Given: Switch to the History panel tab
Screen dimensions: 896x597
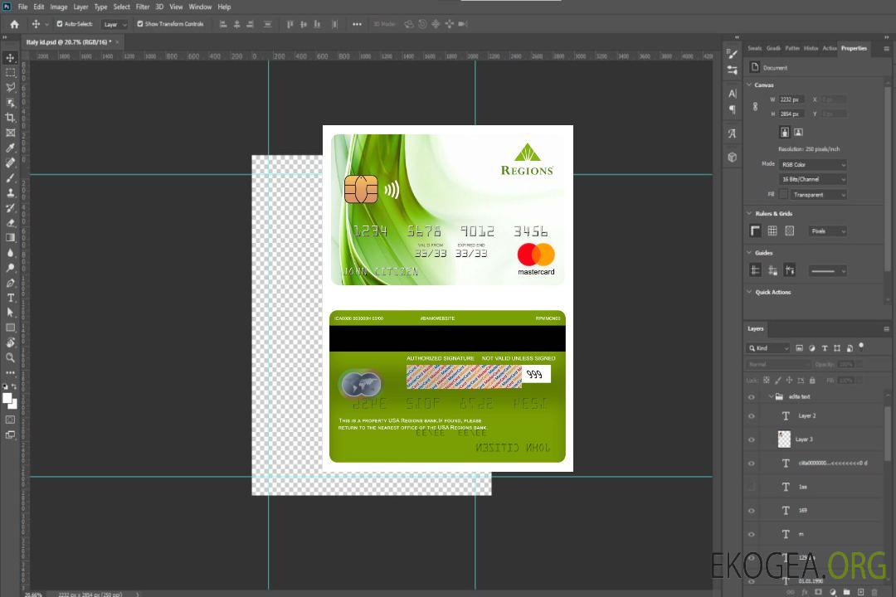Looking at the screenshot, I should 811,48.
